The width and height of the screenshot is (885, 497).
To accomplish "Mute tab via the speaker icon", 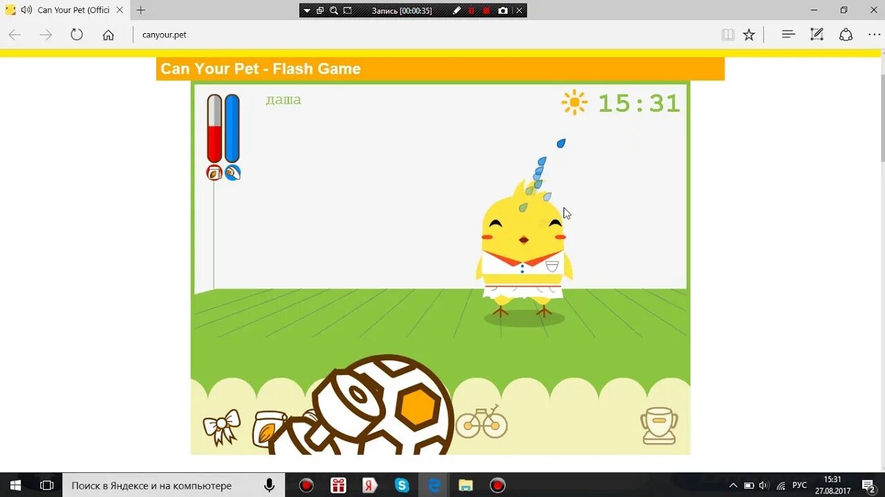I will click(26, 10).
